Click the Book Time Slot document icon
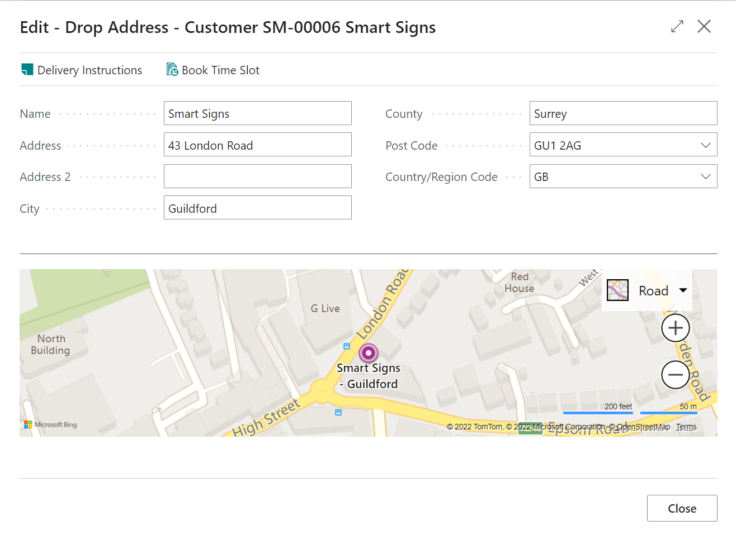The height and width of the screenshot is (540, 736). 172,70
